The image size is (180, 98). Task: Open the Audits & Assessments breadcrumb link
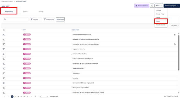point(7,2)
